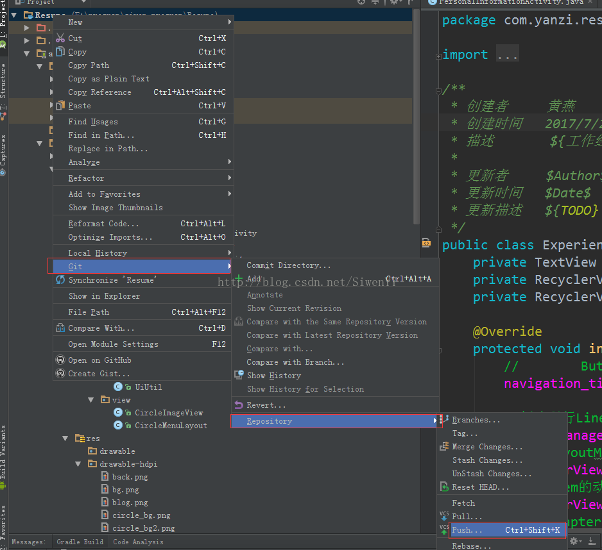
Task: Open the Code Analysis tab
Action: pyautogui.click(x=138, y=542)
